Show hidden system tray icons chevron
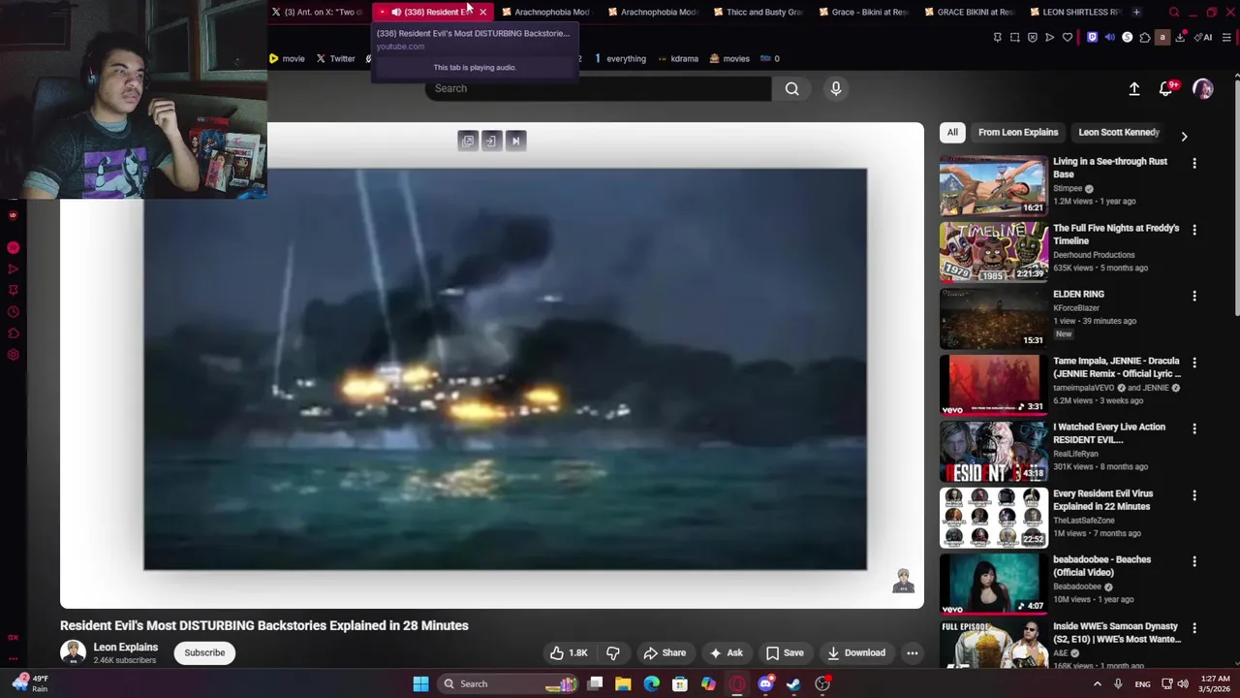Image resolution: width=1240 pixels, height=698 pixels. pos(1097,683)
